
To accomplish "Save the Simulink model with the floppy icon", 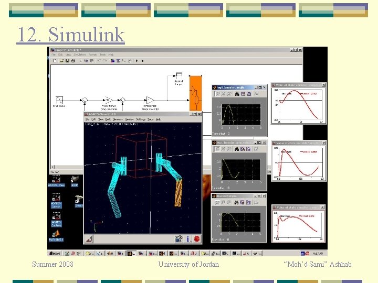I will point(67,61).
